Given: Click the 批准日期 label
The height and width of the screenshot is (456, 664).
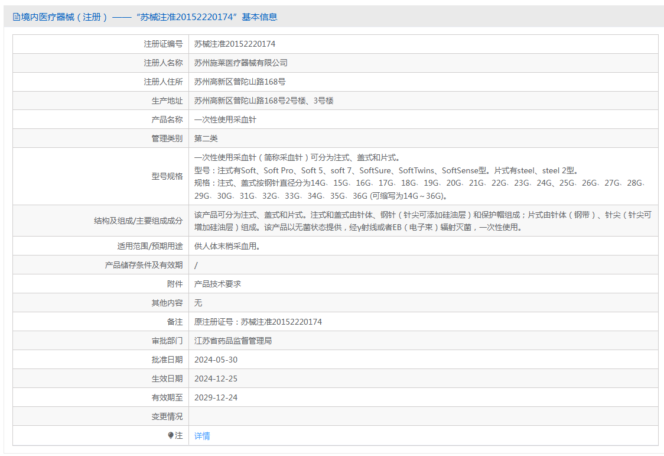Looking at the screenshot, I should point(167,360).
